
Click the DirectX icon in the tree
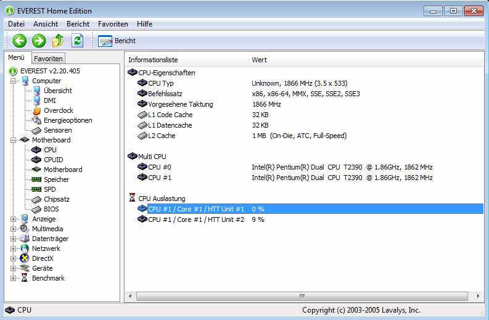[x=25, y=258]
